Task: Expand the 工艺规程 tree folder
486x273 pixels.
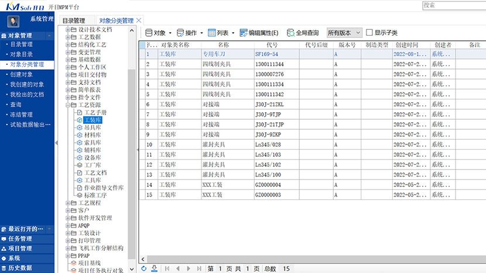Action: click(x=67, y=203)
